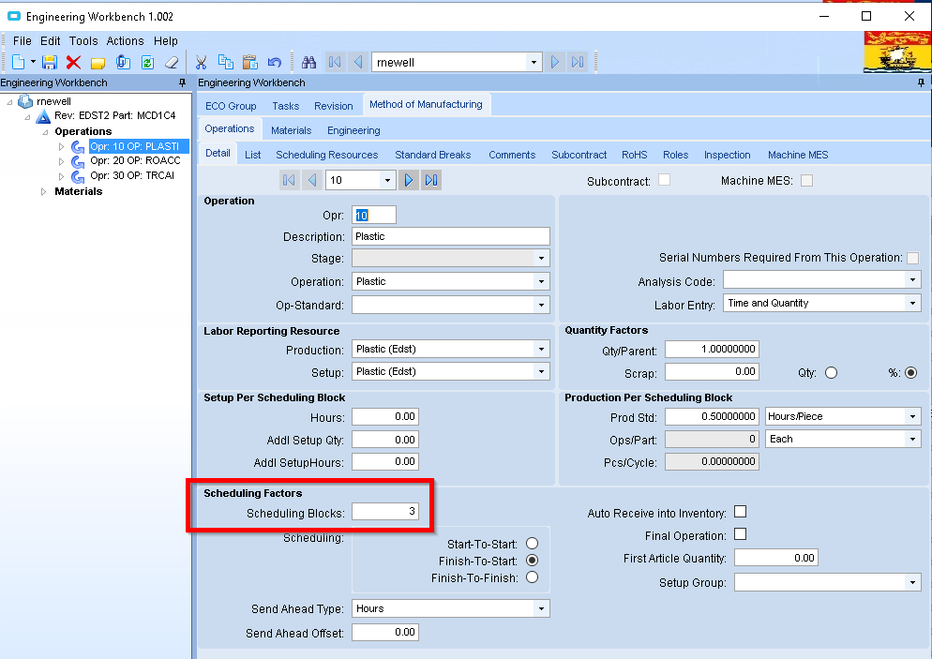
Task: Click the scissors Cut icon
Action: tap(200, 62)
